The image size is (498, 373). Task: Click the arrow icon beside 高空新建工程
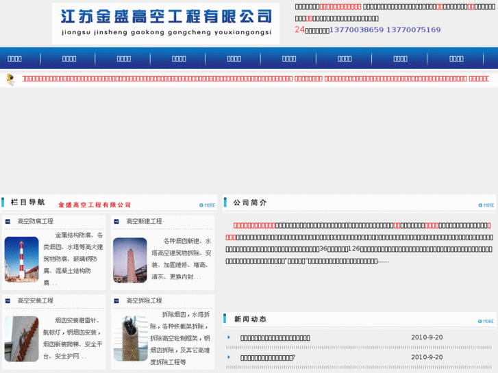pyautogui.click(x=116, y=222)
